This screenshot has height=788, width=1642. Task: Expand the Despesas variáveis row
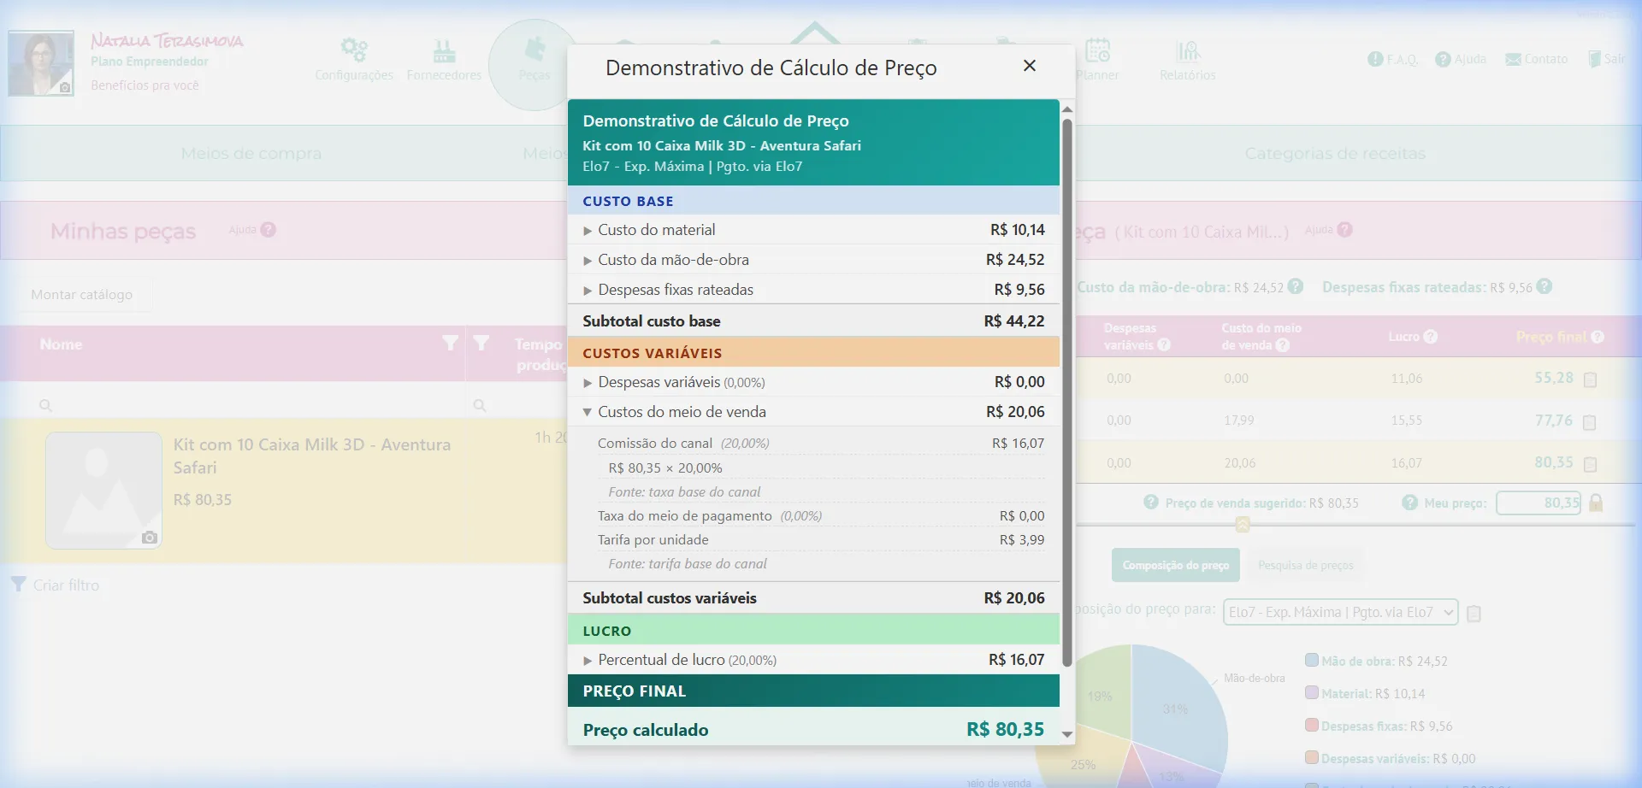click(x=588, y=383)
